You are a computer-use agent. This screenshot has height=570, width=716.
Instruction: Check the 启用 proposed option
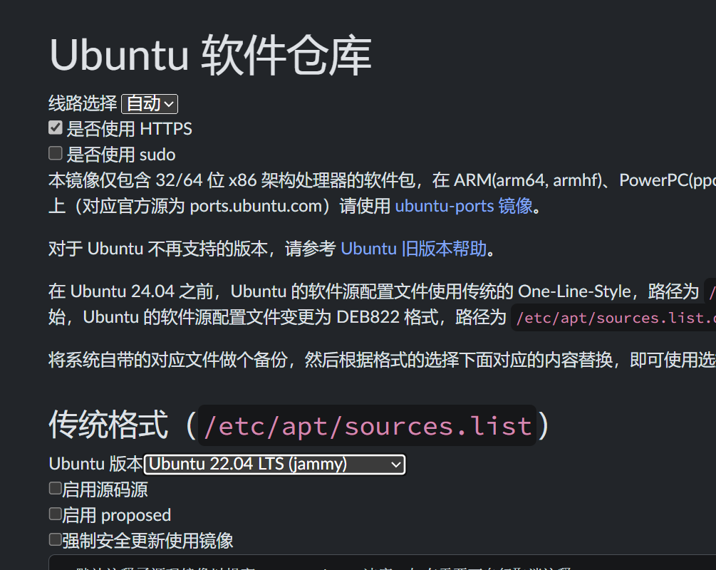pyautogui.click(x=55, y=514)
